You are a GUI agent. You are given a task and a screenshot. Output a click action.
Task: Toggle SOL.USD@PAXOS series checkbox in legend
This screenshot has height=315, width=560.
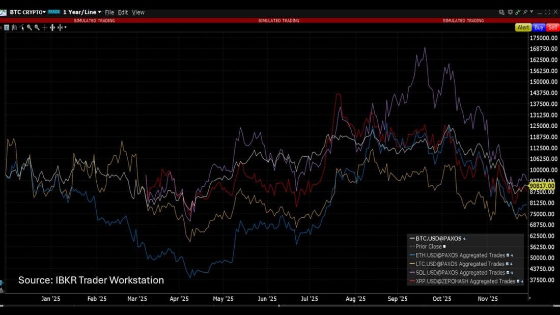pos(508,273)
